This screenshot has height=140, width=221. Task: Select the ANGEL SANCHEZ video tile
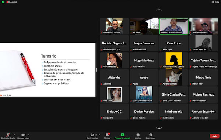click(x=204, y=43)
